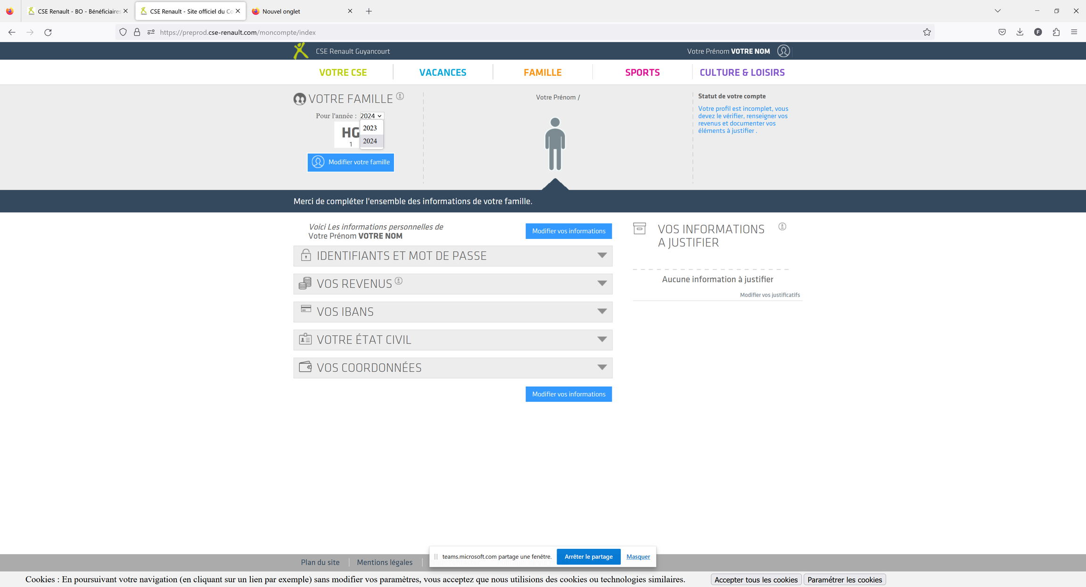Click the ID card icon in Votre État Civil

(305, 339)
